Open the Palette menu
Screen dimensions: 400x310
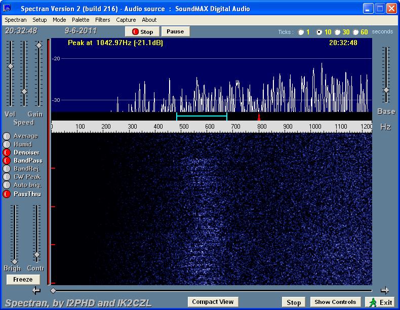[81, 20]
